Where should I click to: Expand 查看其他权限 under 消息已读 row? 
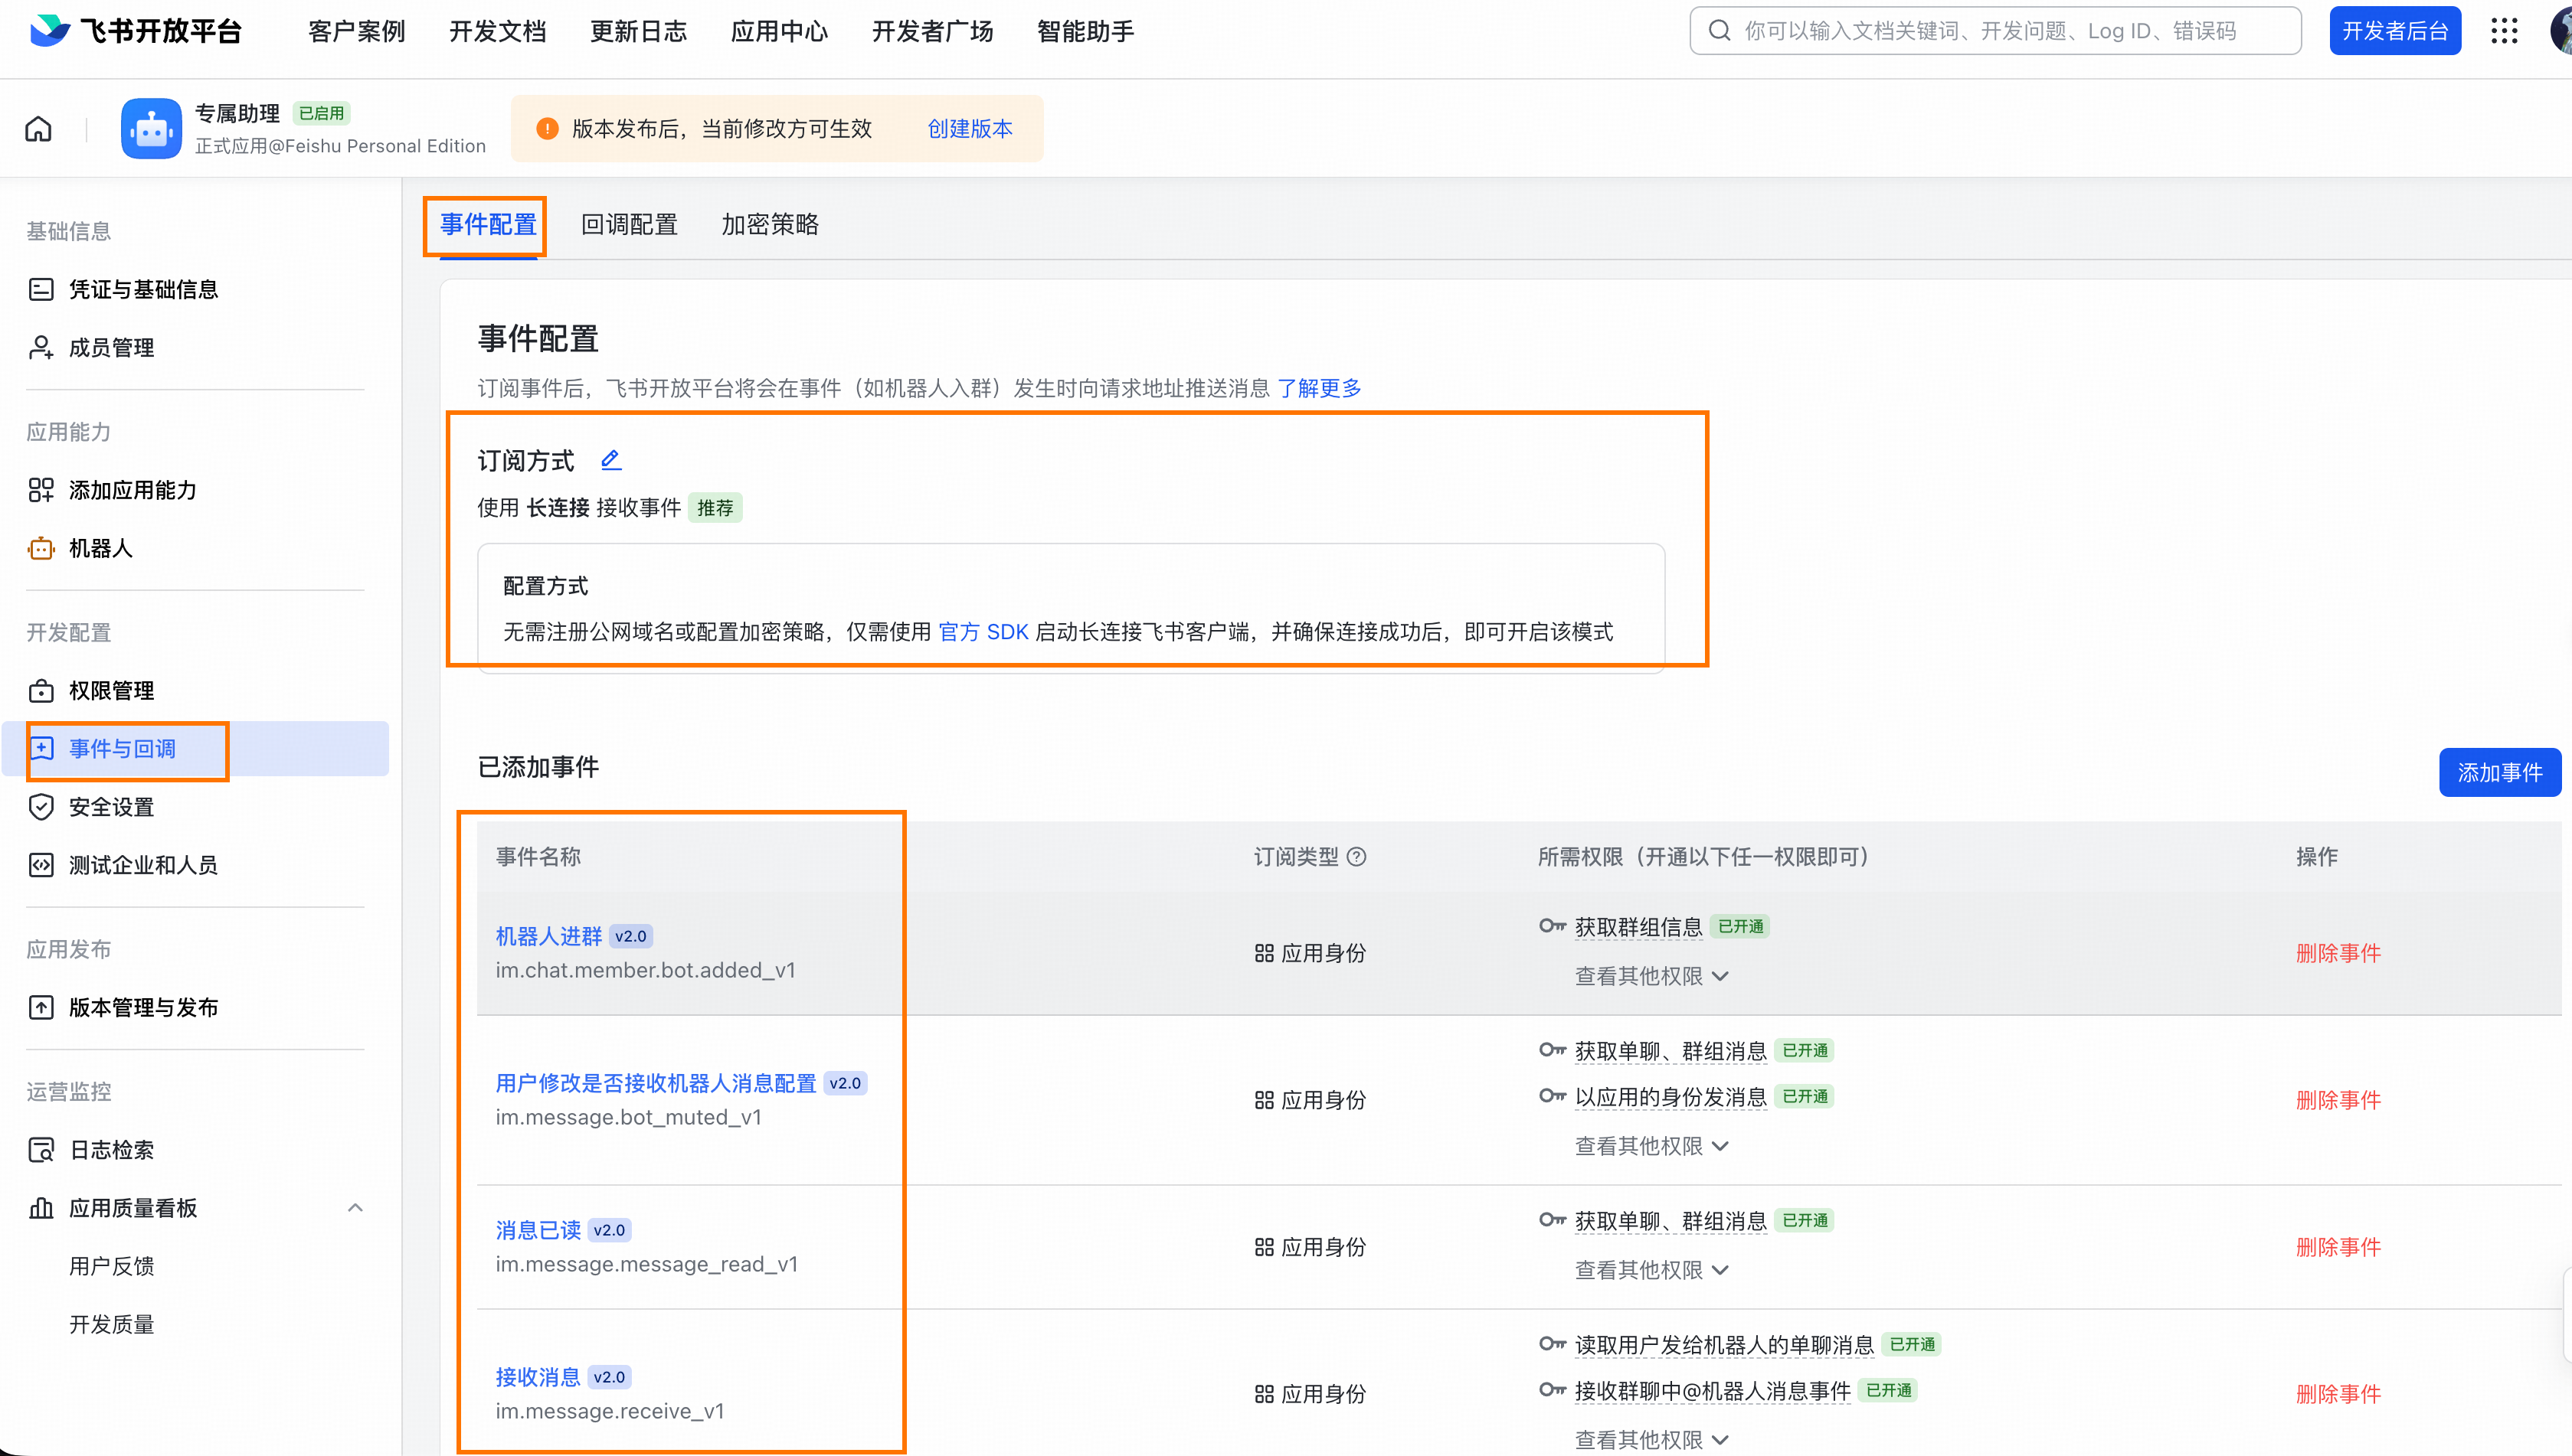tap(1651, 1270)
